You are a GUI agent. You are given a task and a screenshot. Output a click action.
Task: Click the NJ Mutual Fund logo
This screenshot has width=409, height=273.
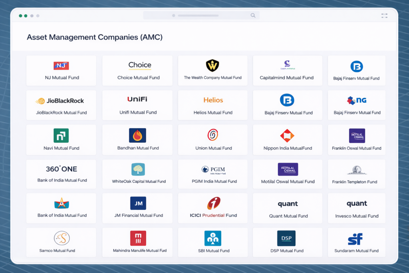point(61,66)
